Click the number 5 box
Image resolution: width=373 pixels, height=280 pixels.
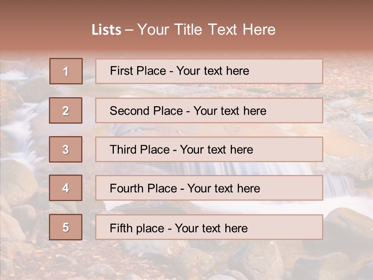tap(66, 227)
